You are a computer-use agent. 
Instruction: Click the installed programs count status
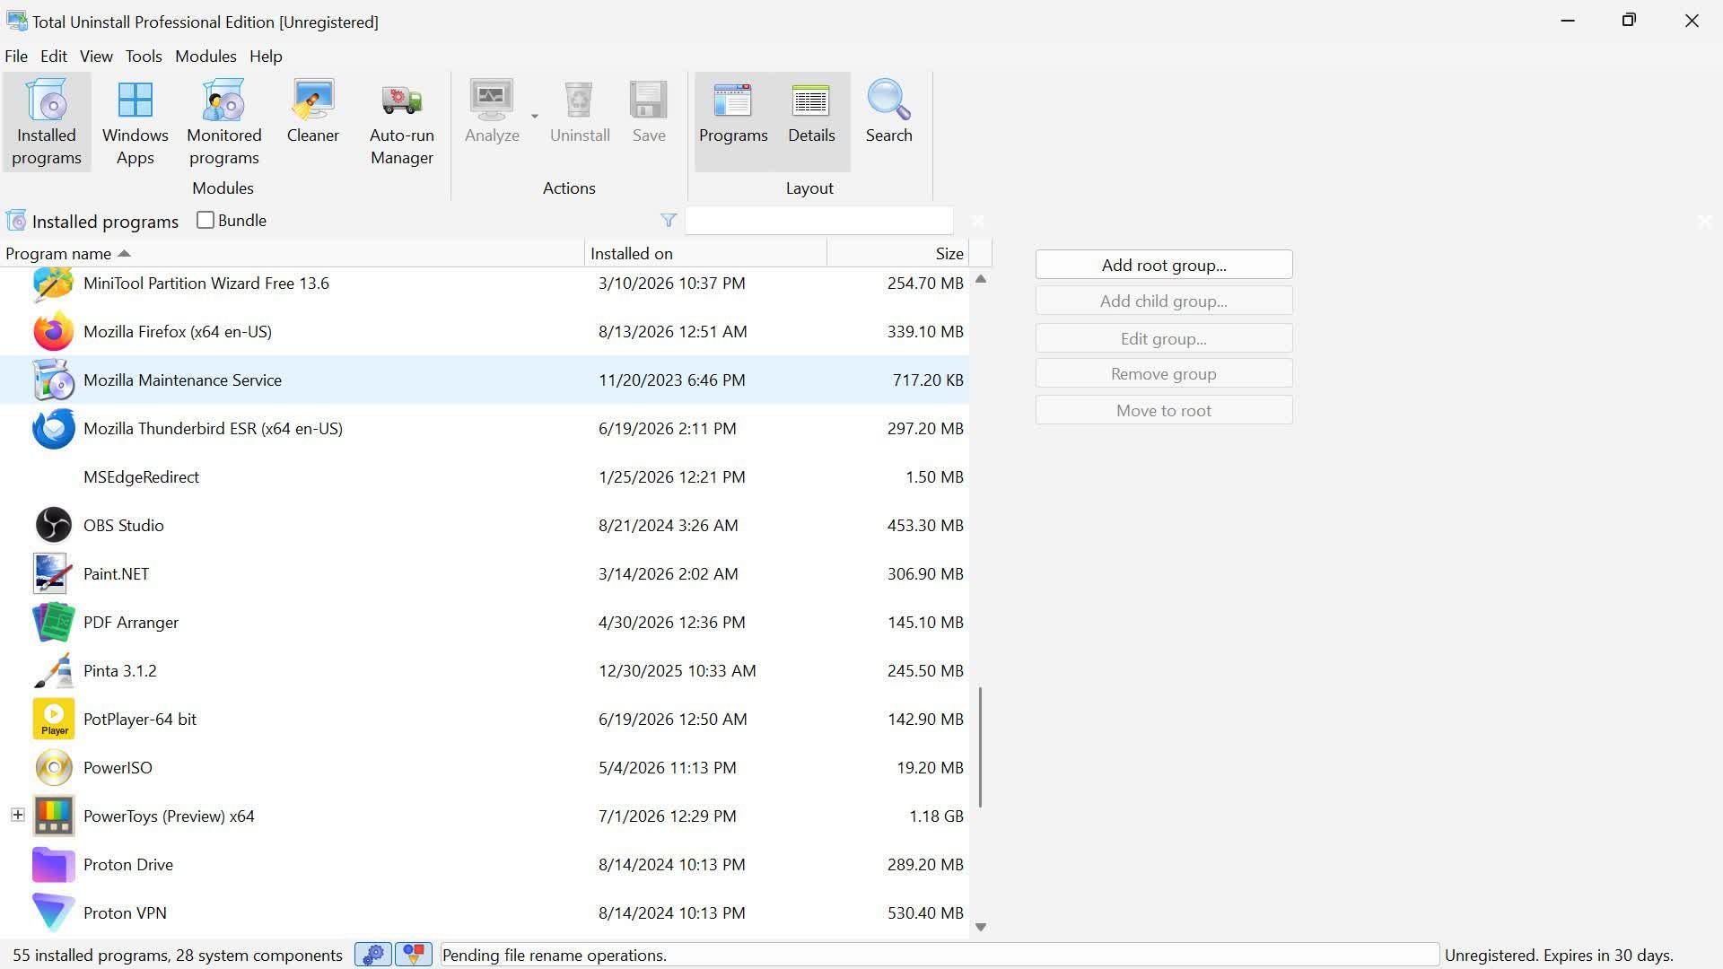(x=178, y=956)
